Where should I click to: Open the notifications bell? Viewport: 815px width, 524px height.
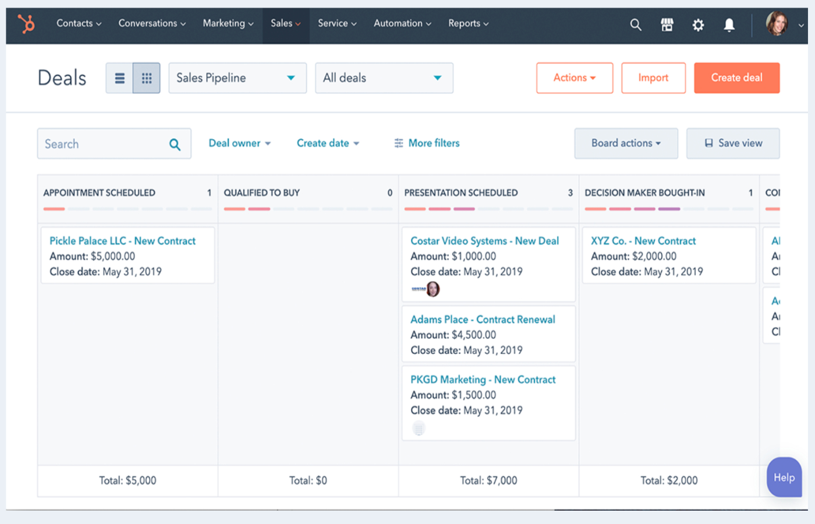click(729, 24)
